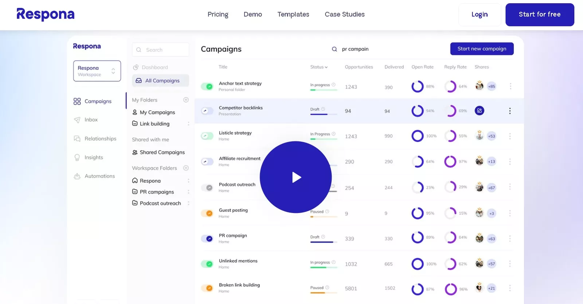Add a folder under My Folders
Image resolution: width=583 pixels, height=304 pixels.
(186, 100)
